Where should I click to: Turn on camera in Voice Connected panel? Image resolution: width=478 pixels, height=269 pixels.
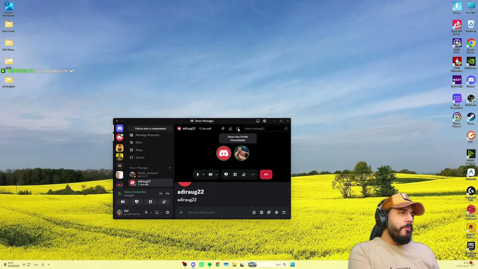tap(123, 202)
